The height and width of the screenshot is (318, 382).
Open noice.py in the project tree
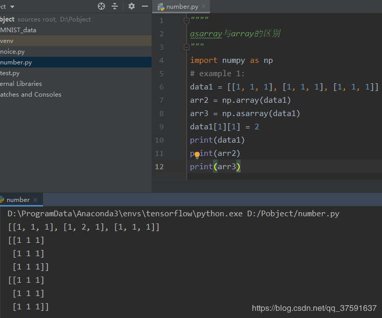(x=76, y=52)
